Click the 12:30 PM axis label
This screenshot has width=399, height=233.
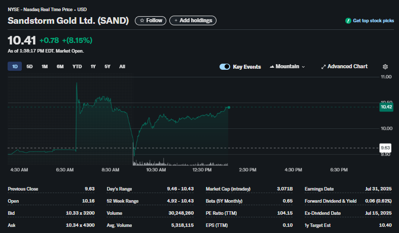(x=202, y=170)
